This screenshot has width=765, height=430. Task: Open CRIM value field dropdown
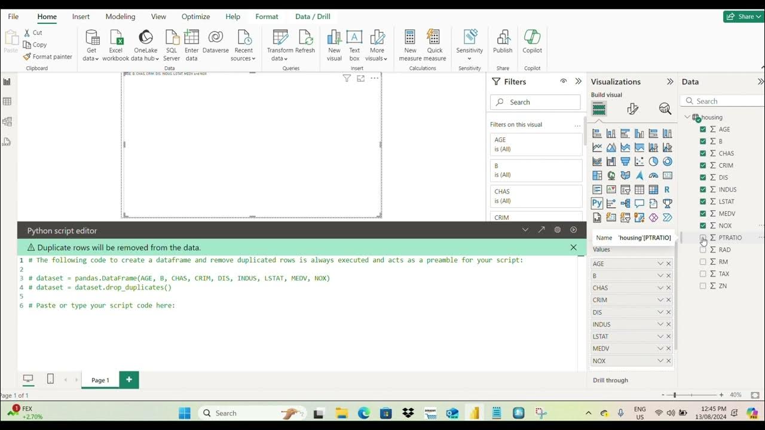click(660, 300)
